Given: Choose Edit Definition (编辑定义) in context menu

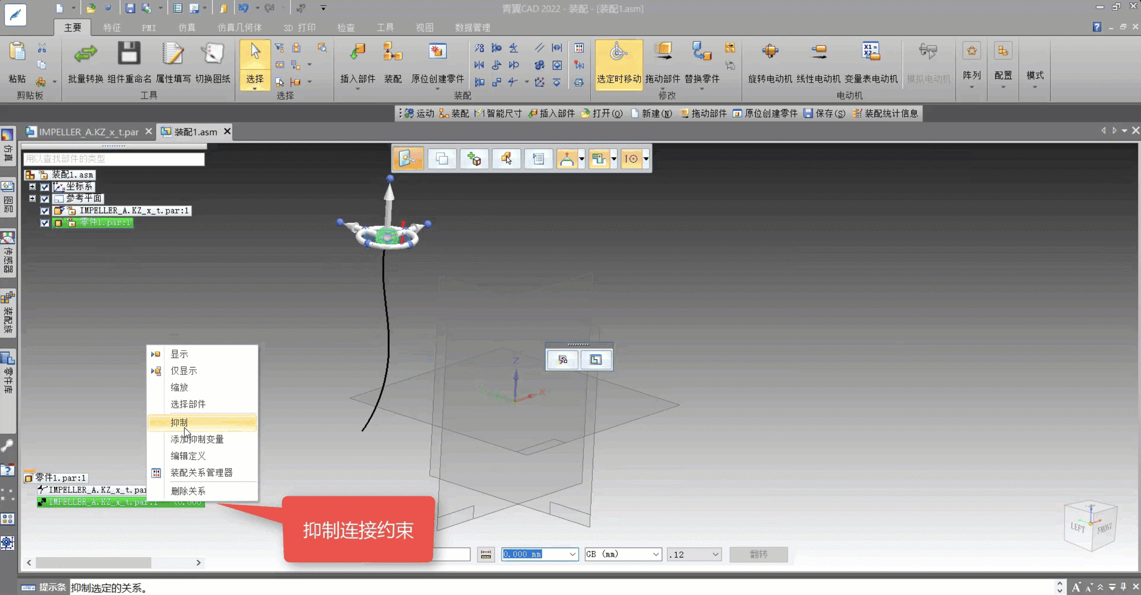Looking at the screenshot, I should pos(202,456).
